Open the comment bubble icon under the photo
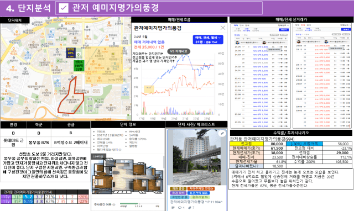 180,208
